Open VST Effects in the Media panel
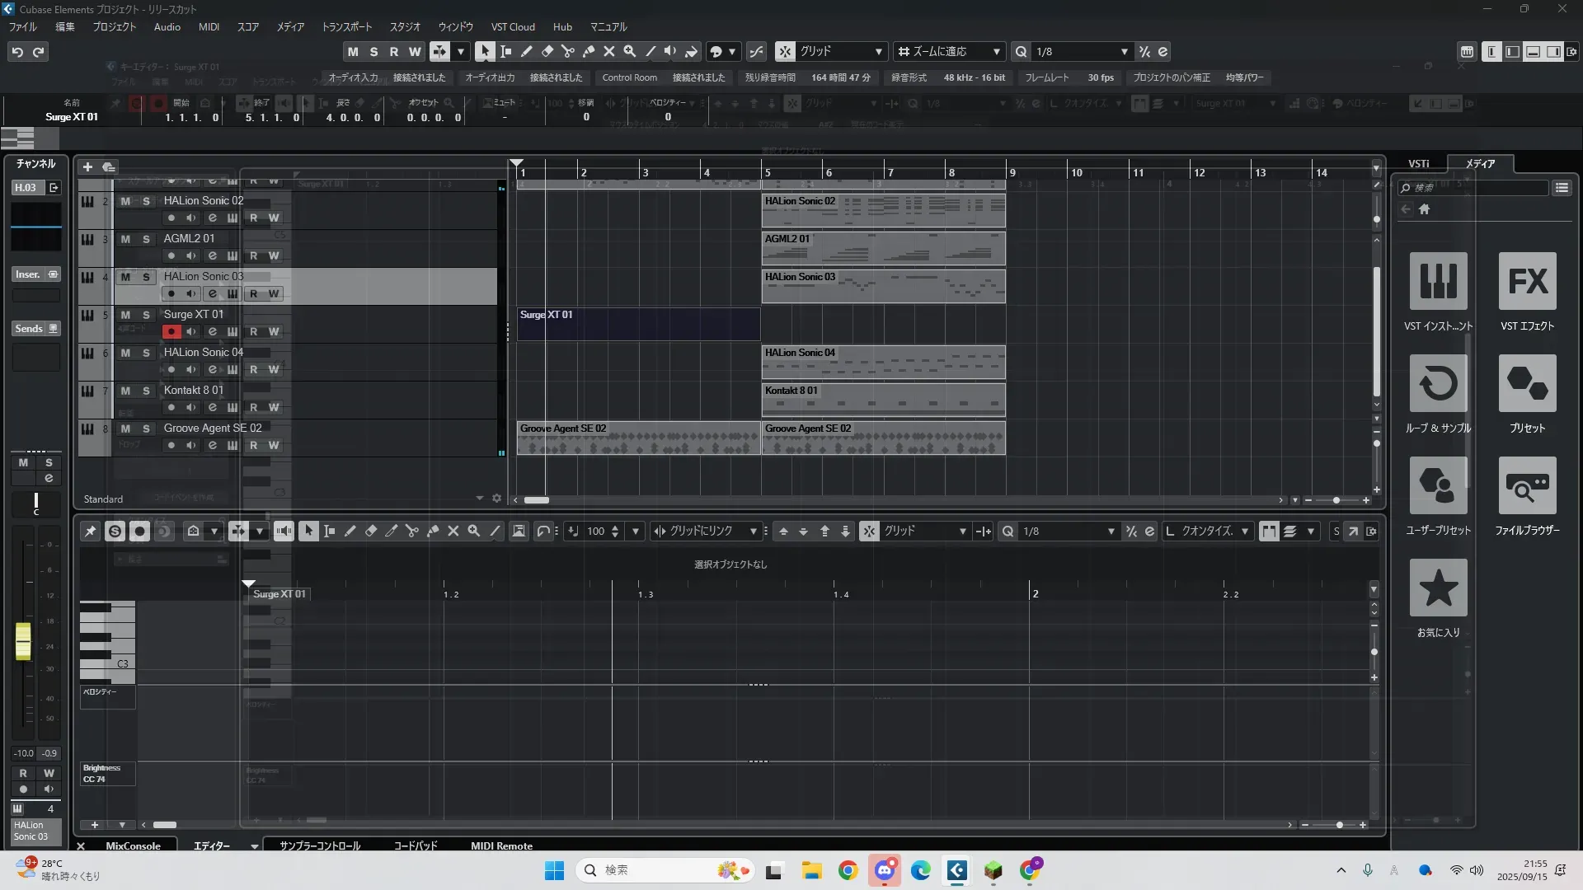 1527,282
